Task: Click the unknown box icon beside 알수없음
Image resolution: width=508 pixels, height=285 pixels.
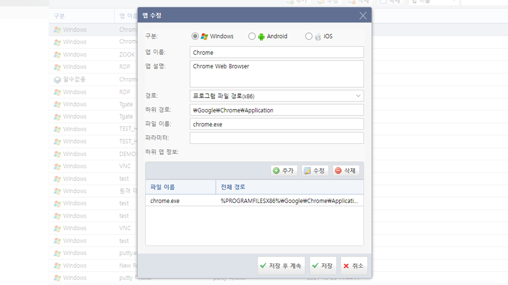Action: pos(57,80)
